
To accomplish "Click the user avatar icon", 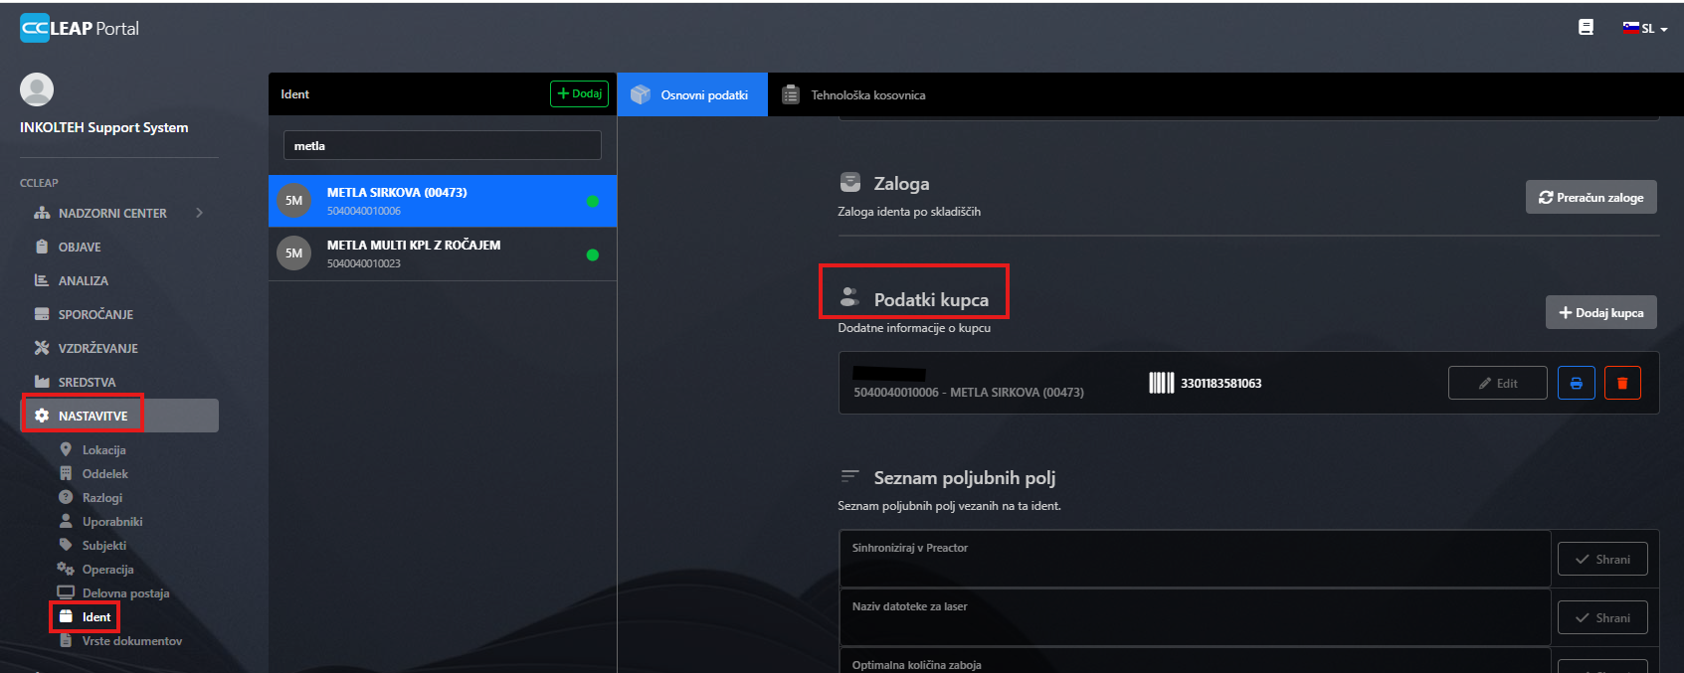I will click(x=37, y=89).
